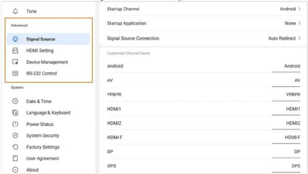Click the Startup Application label
The height and width of the screenshot is (174, 308).
pos(126,23)
